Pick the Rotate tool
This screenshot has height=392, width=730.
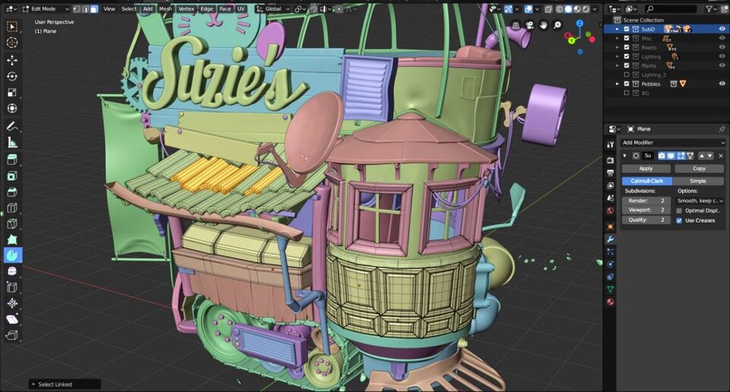pos(12,77)
